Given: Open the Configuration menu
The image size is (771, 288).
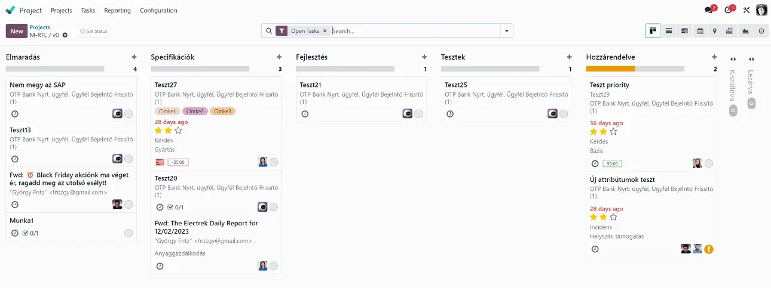Looking at the screenshot, I should 158,10.
